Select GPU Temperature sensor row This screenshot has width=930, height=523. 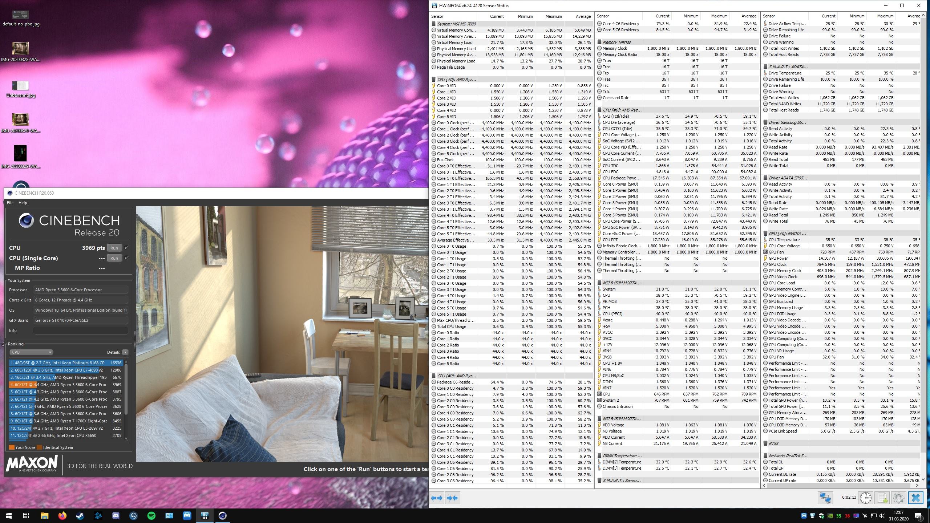tap(842, 240)
